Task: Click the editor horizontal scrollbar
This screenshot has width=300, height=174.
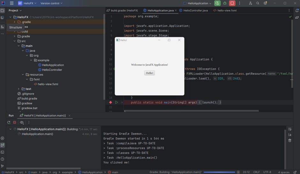Action: coord(191,111)
